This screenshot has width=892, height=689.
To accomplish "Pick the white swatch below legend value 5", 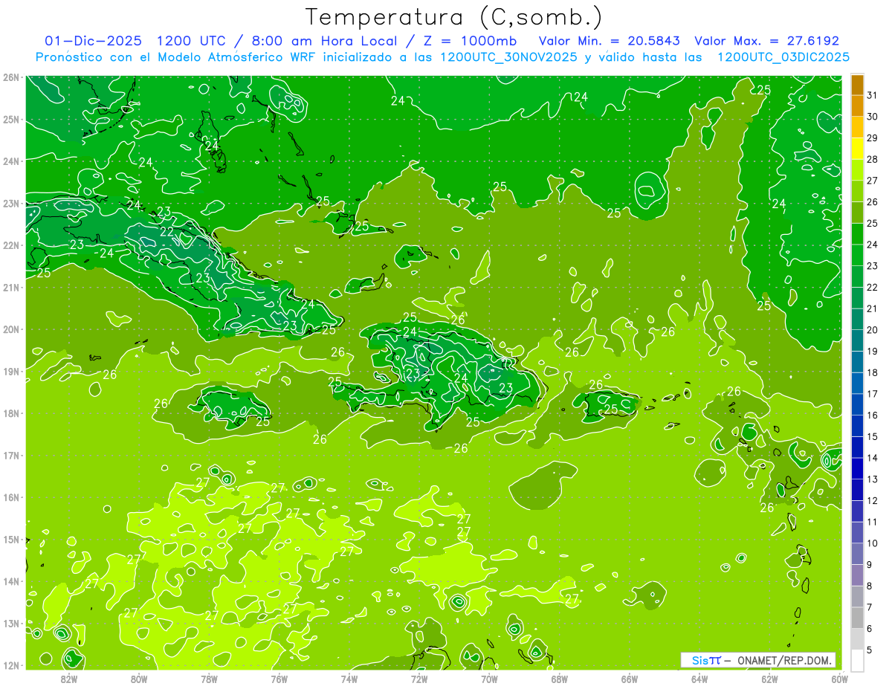I will (857, 660).
